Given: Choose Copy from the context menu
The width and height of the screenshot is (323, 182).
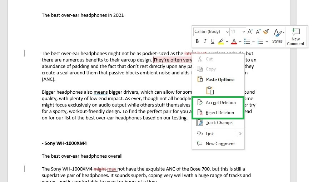Looking at the screenshot, I should pos(218,69).
